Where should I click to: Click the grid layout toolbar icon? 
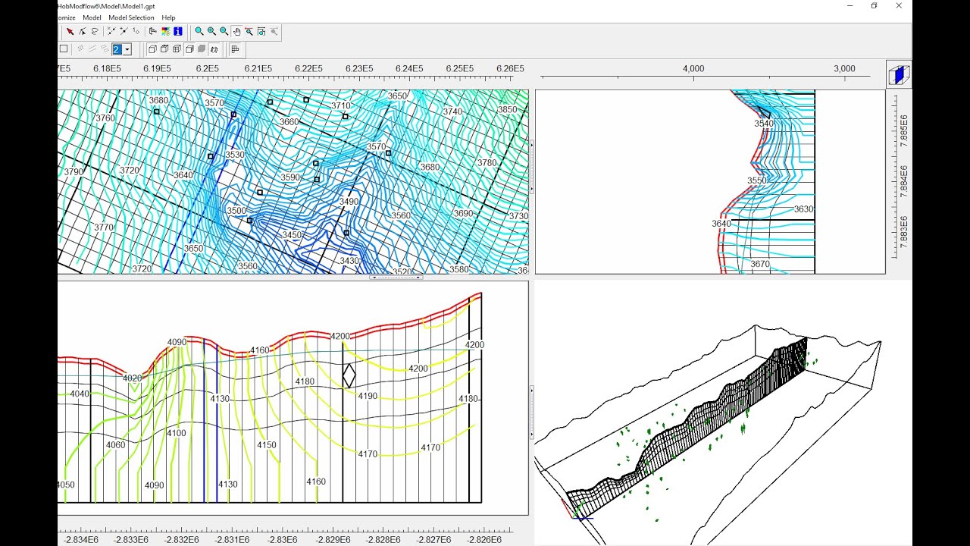pos(235,49)
